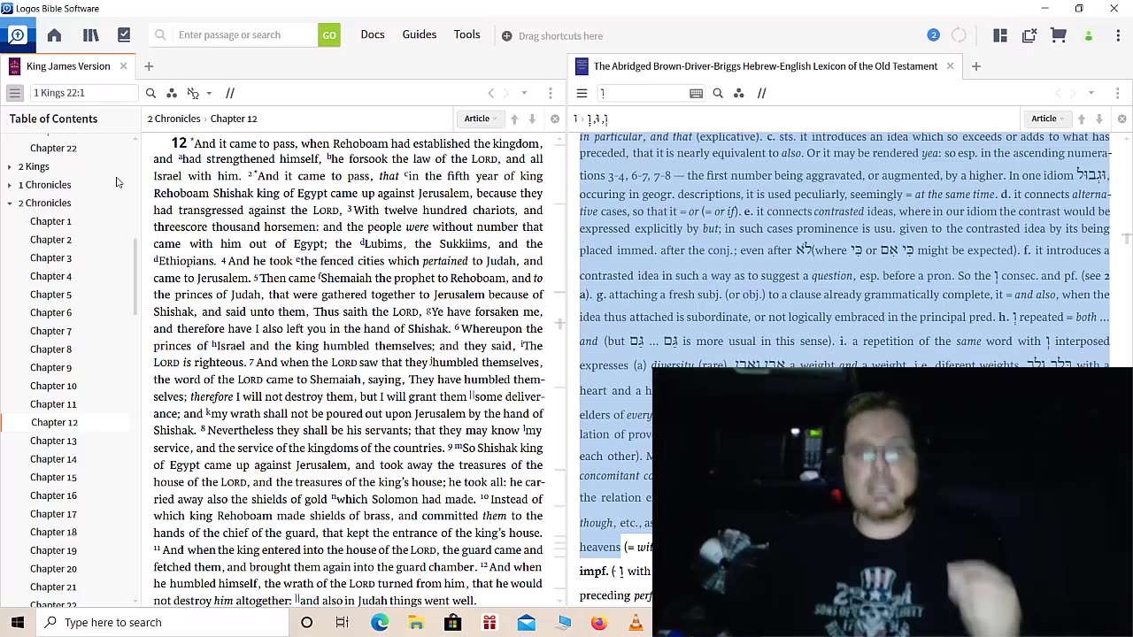Open the green user account icon
The image size is (1133, 637).
tap(1089, 36)
